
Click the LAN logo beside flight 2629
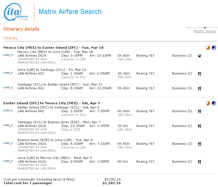click(x=8, y=55)
